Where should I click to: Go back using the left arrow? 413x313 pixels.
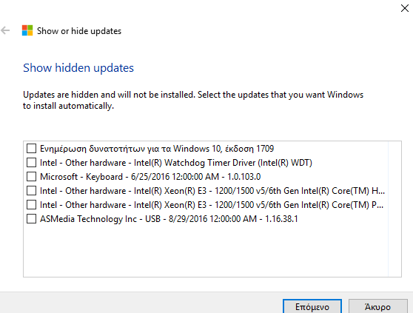[x=5, y=30]
